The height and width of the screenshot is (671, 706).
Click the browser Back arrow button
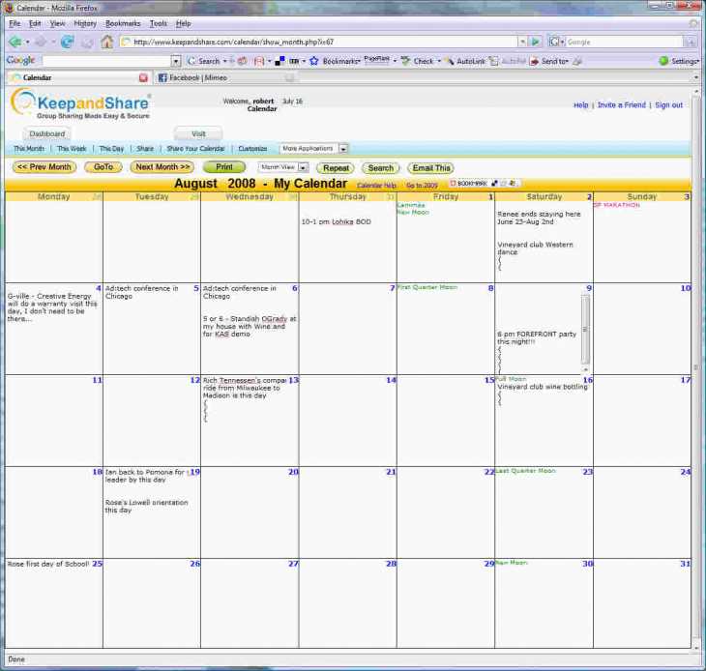point(15,42)
